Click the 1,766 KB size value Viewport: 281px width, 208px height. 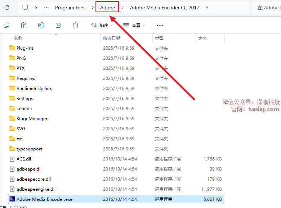[x=213, y=159]
